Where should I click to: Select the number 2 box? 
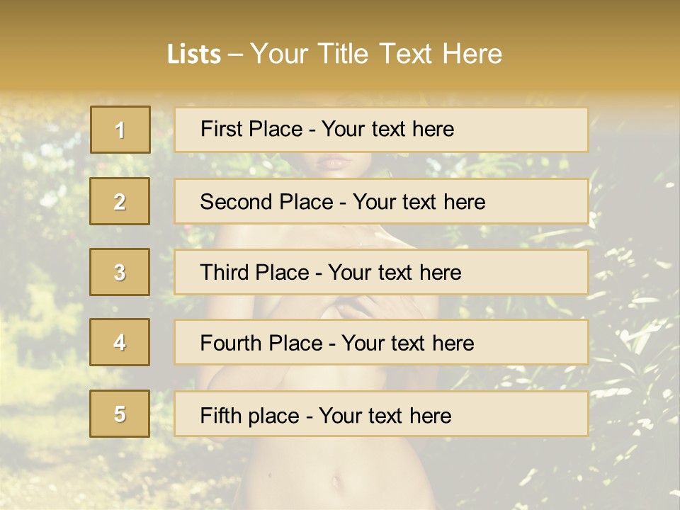[120, 201]
